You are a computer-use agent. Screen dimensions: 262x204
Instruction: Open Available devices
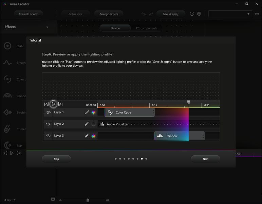[x=29, y=14]
